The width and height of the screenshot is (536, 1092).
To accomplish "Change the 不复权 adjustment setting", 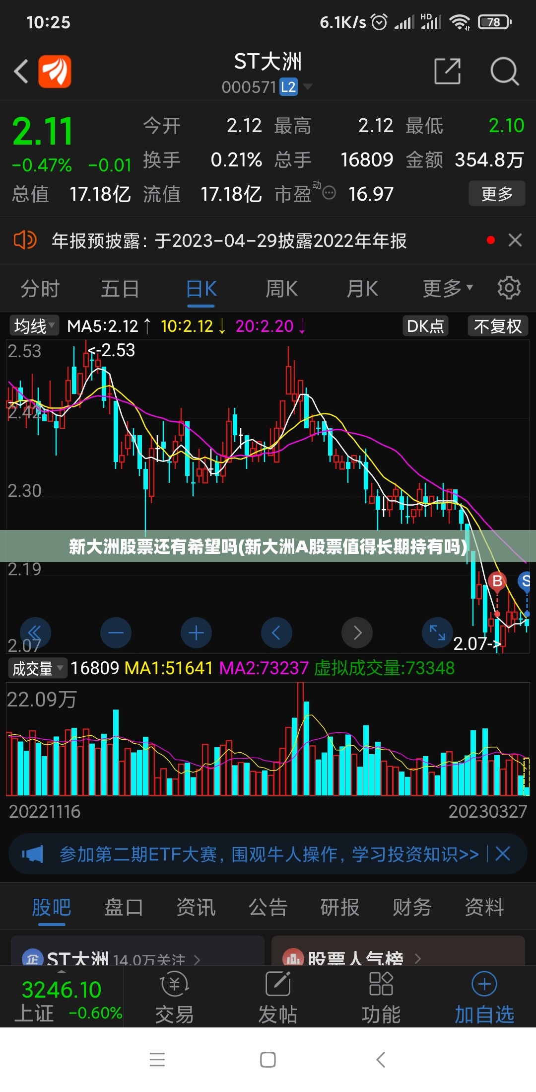I will pyautogui.click(x=498, y=326).
